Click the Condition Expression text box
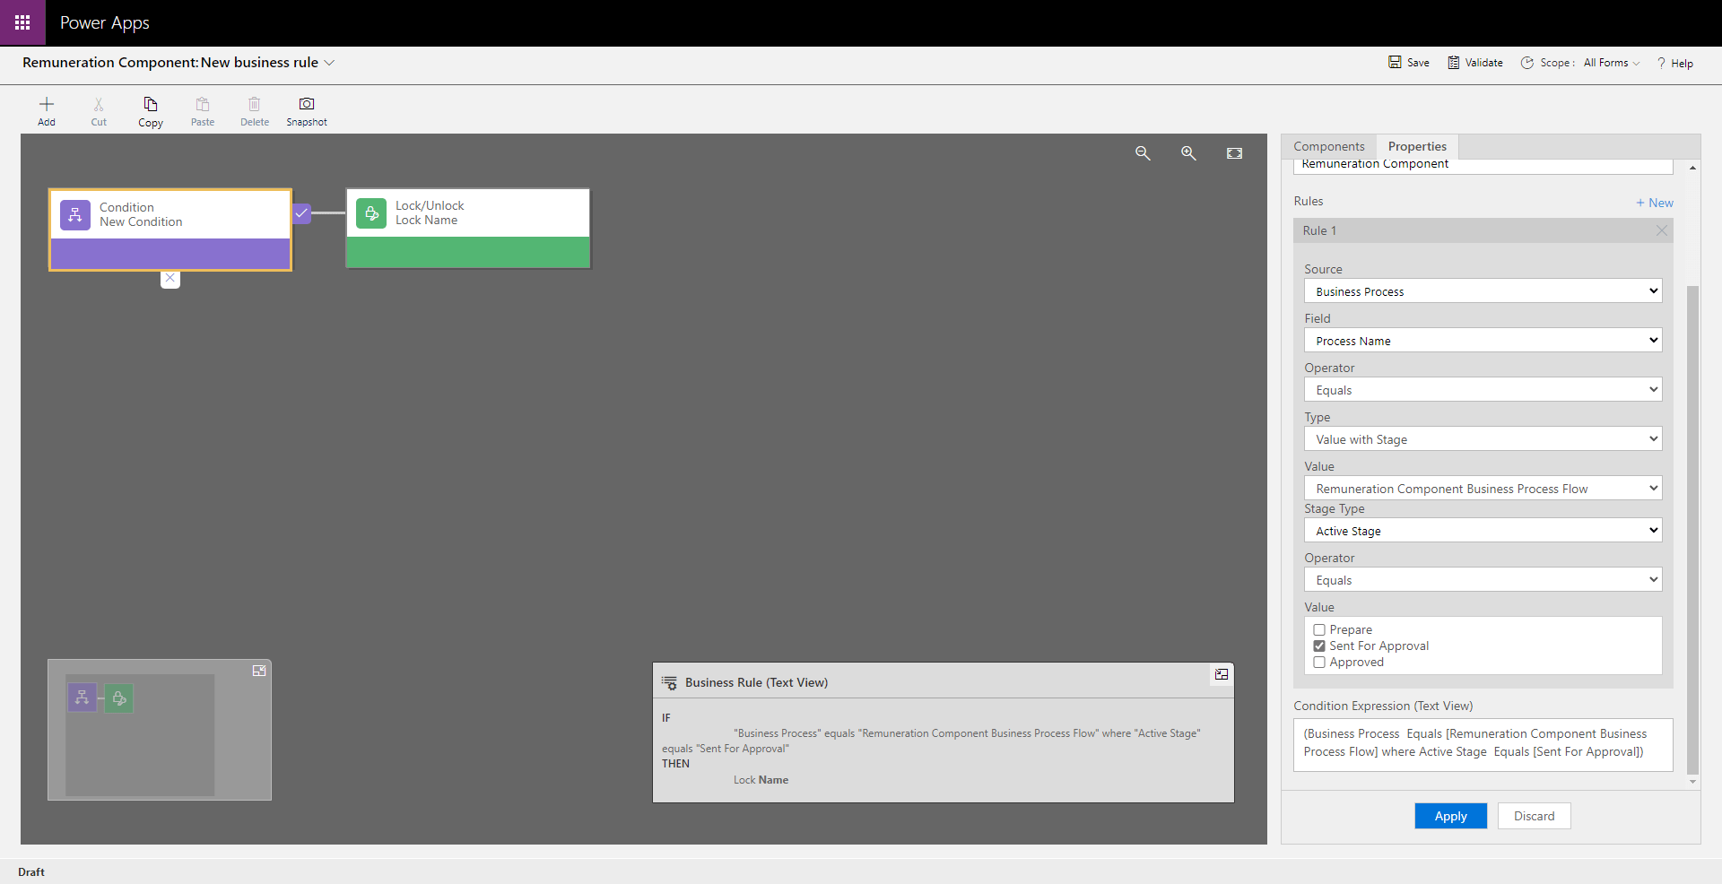 [1483, 744]
